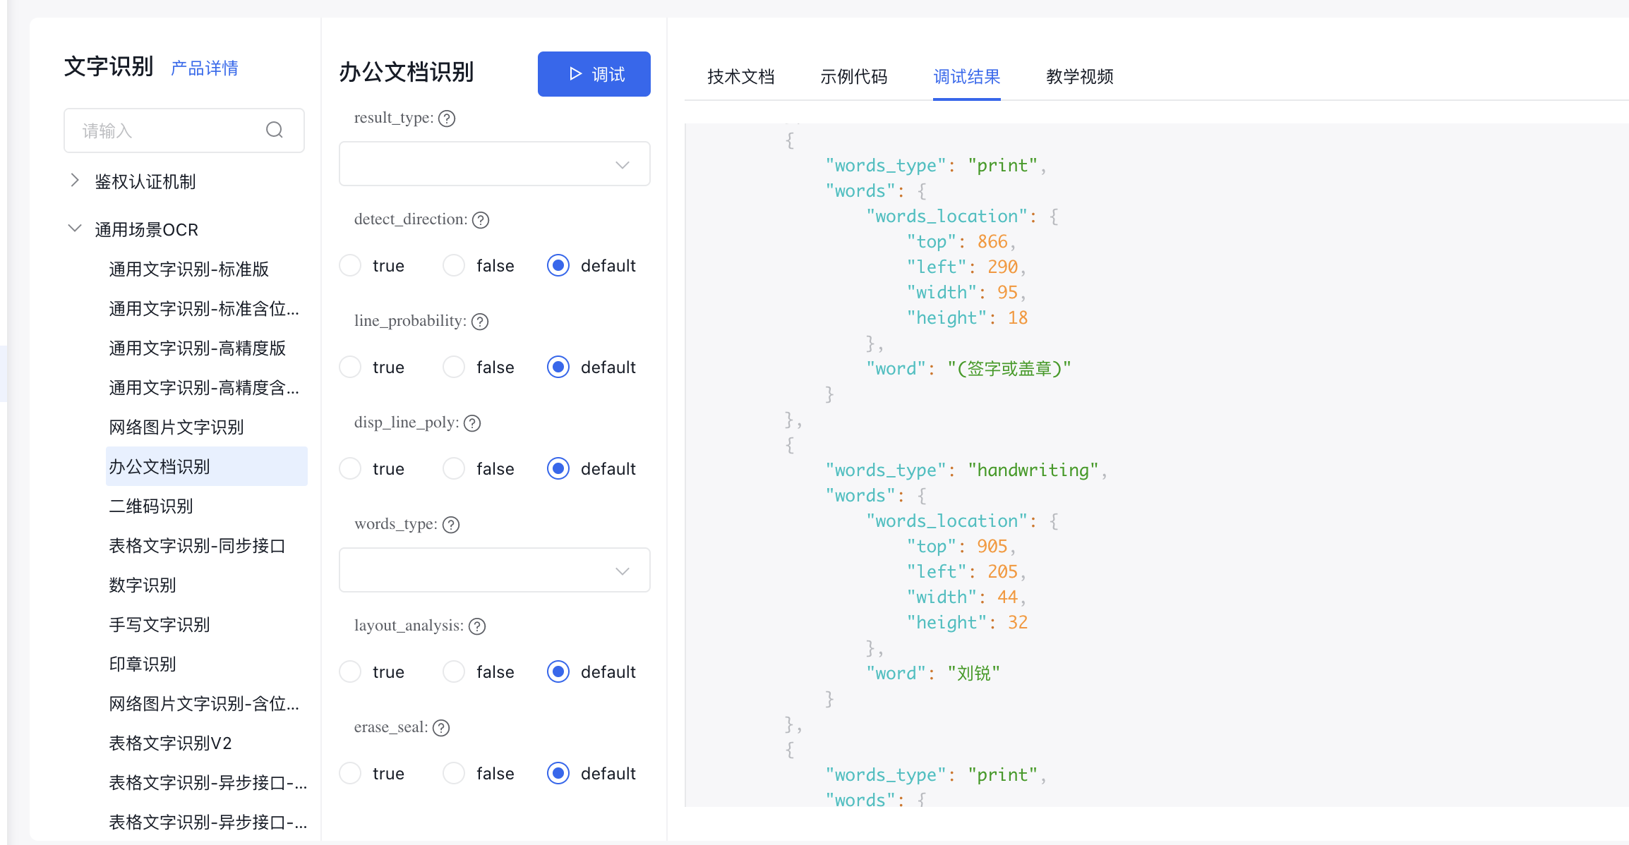Expand the 鉴权认证机制 tree section
The width and height of the screenshot is (1629, 845).
pyautogui.click(x=75, y=181)
